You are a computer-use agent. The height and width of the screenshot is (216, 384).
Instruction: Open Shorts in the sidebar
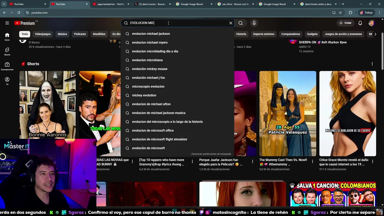(7, 52)
